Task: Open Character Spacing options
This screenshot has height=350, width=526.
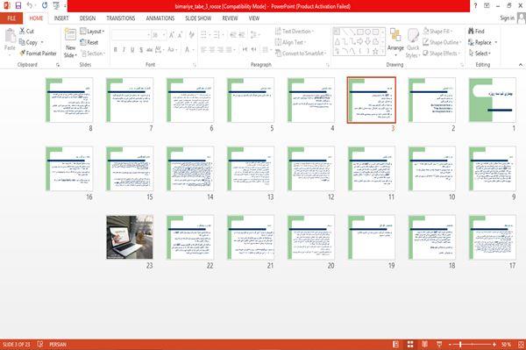Action: click(x=160, y=50)
